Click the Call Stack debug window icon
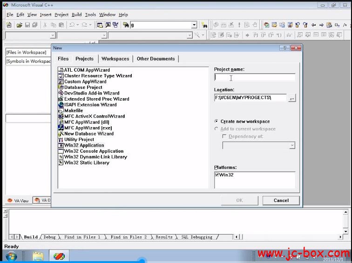This screenshot has height=263, width=352. (x=332, y=35)
